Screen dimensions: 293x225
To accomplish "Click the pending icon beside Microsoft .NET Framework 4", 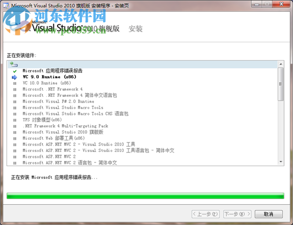I will point(15,89).
